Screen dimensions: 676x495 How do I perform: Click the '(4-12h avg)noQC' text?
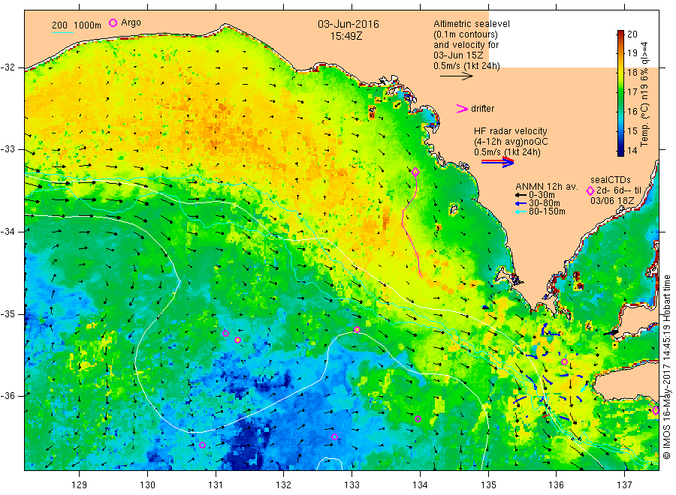511,142
